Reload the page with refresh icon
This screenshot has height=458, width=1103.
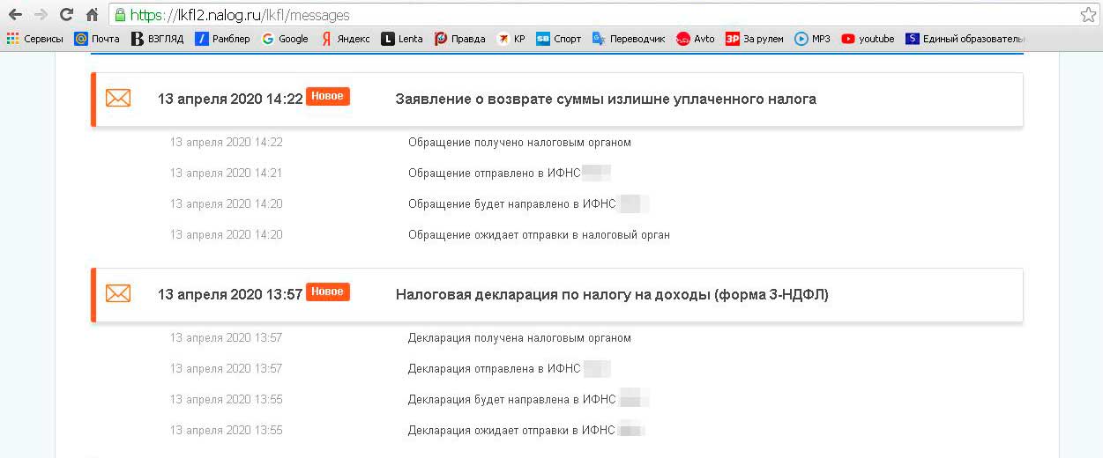pos(66,15)
